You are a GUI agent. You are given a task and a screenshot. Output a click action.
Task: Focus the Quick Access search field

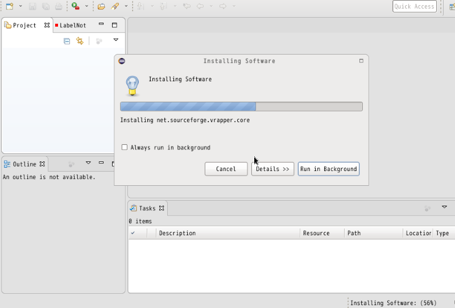tap(415, 6)
